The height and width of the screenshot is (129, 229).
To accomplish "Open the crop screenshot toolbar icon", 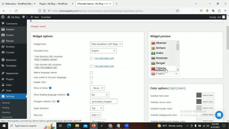I will [213, 11].
